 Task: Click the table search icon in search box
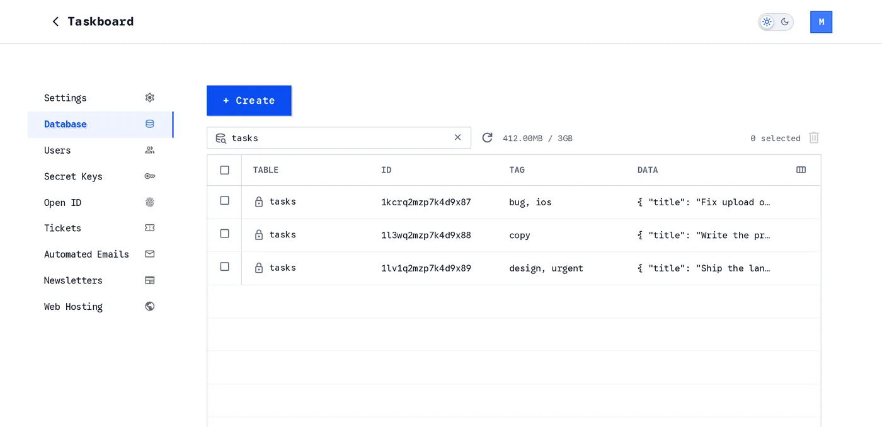(220, 138)
